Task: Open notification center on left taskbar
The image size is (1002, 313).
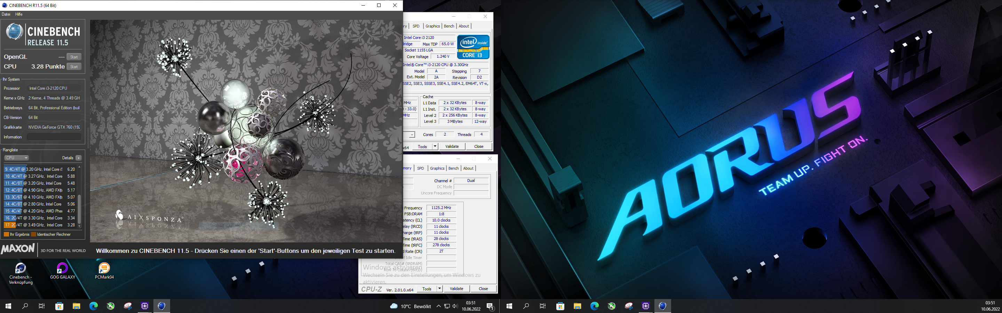Action: tap(491, 307)
